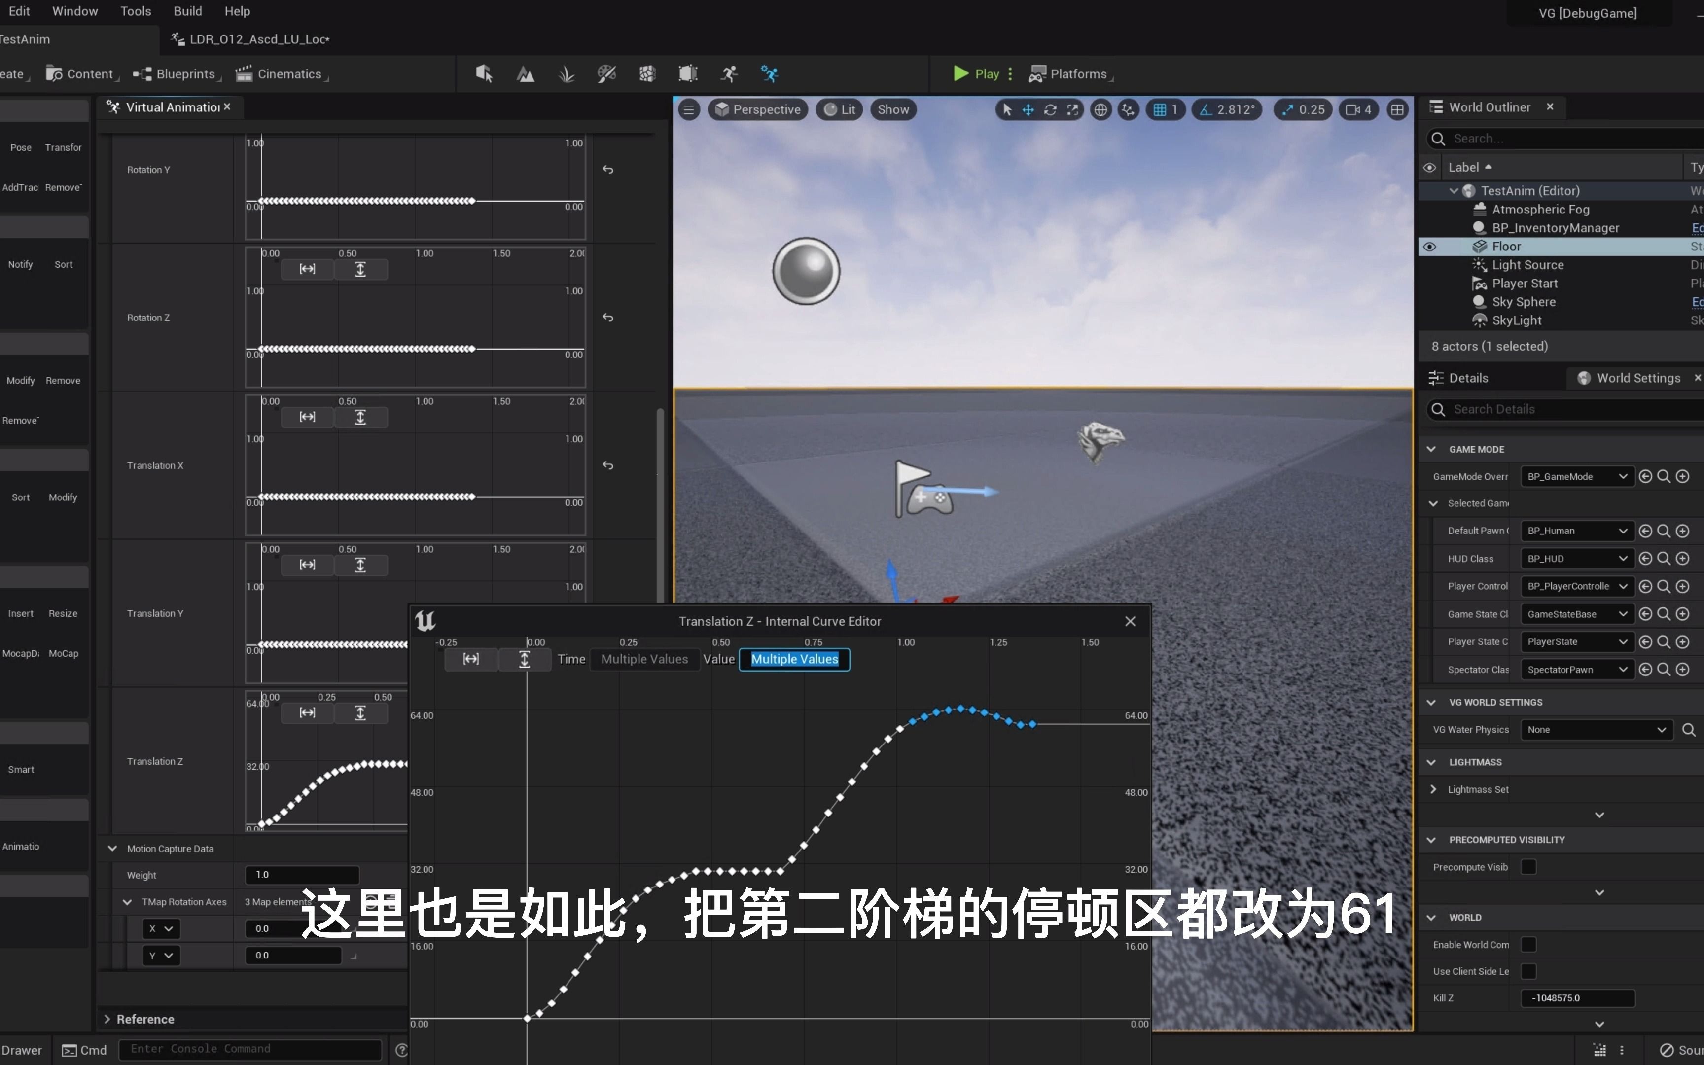
Task: Switch to World Settings tab
Action: tap(1638, 378)
